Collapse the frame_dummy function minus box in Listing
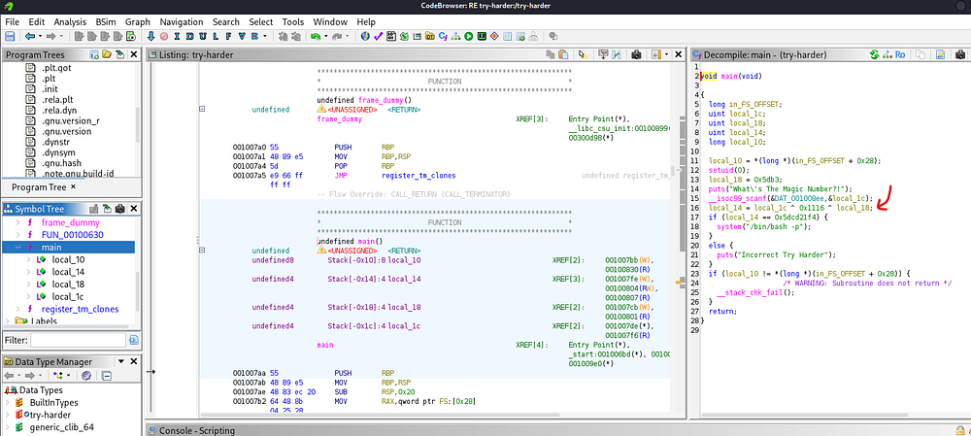The width and height of the screenshot is (971, 436). pos(202,110)
